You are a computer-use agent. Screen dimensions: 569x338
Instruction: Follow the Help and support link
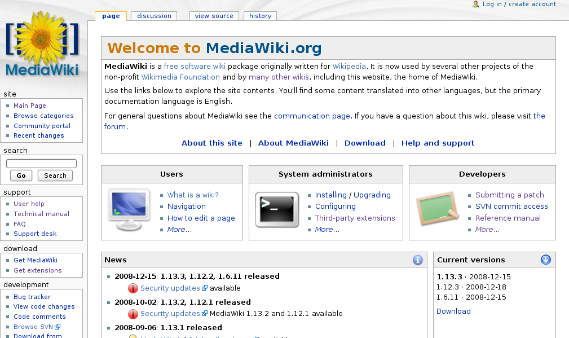tap(438, 143)
